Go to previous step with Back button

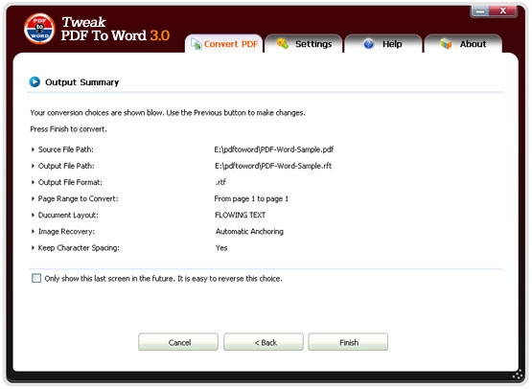(x=264, y=342)
